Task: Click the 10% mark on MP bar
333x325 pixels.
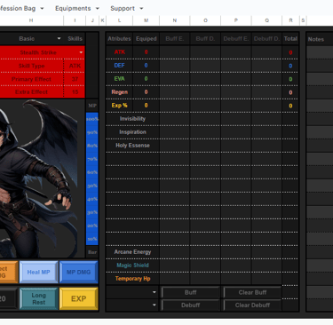Action: click(92, 239)
